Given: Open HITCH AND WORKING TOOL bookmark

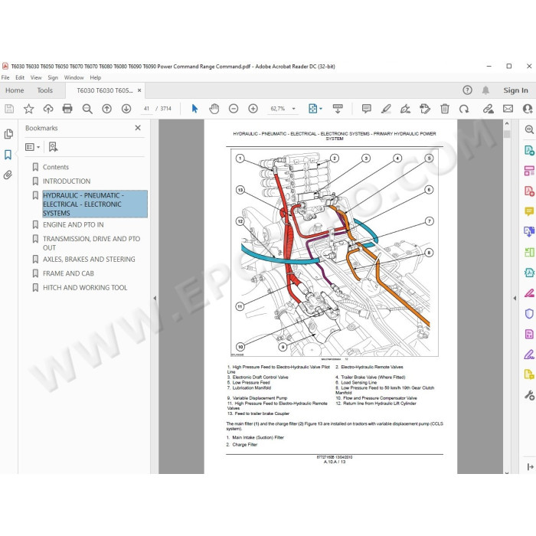Looking at the screenshot, I should [85, 287].
